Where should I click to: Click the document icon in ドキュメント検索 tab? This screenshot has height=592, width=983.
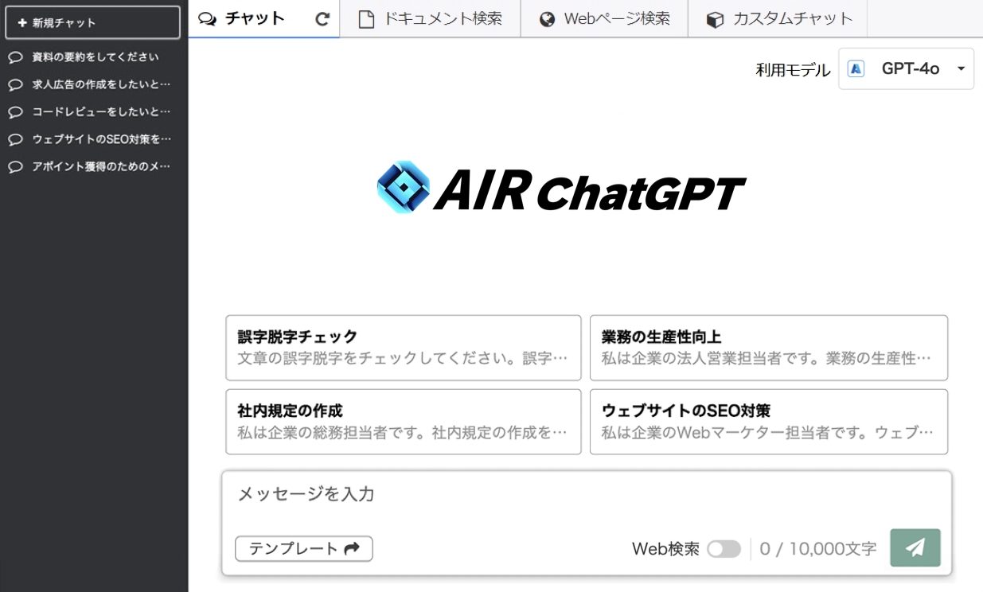point(366,19)
